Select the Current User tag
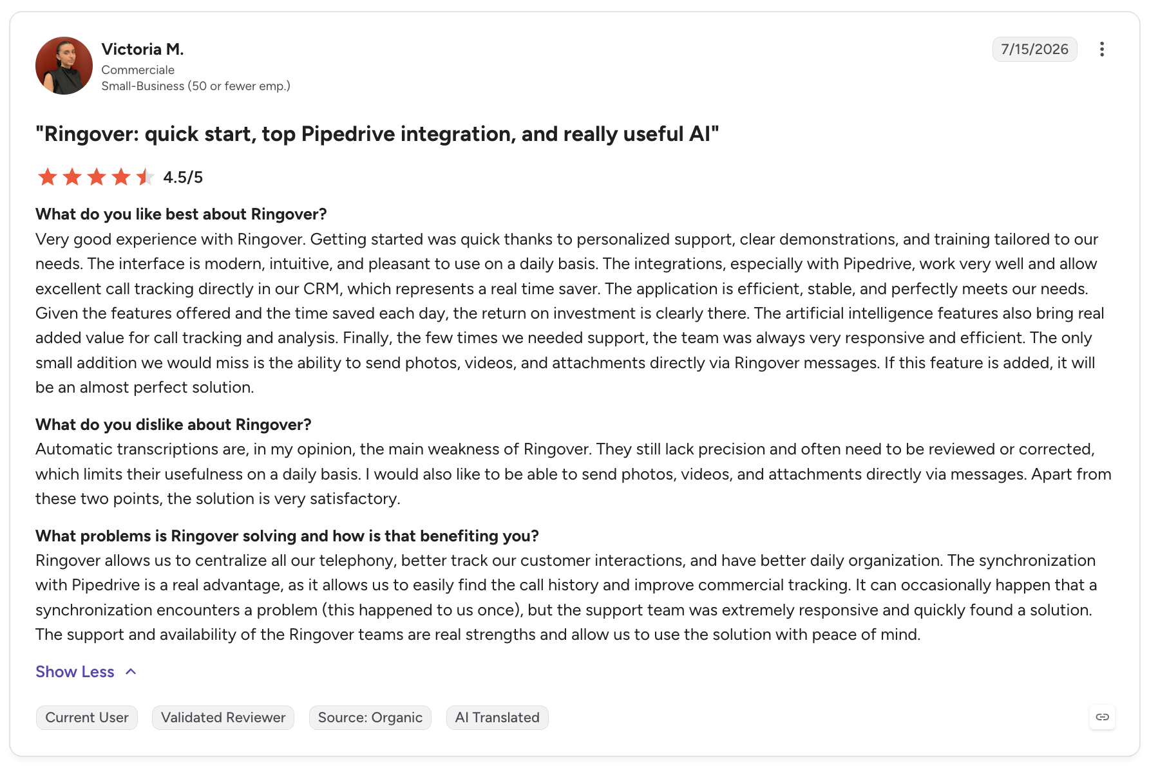 click(87, 718)
